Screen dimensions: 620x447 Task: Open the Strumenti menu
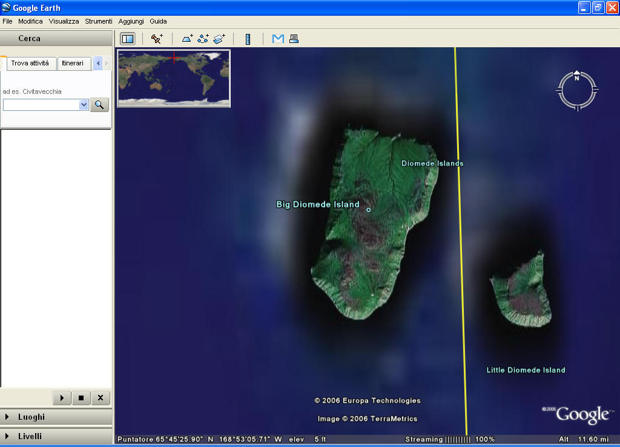(x=98, y=21)
